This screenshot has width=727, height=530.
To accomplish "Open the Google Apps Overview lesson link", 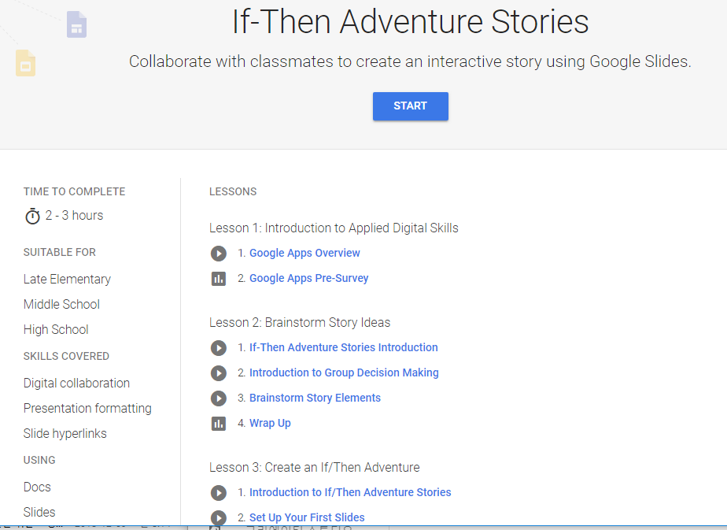I will click(304, 253).
